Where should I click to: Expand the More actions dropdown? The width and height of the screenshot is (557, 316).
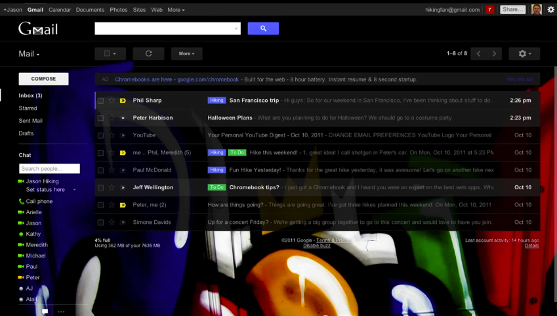pyautogui.click(x=186, y=54)
